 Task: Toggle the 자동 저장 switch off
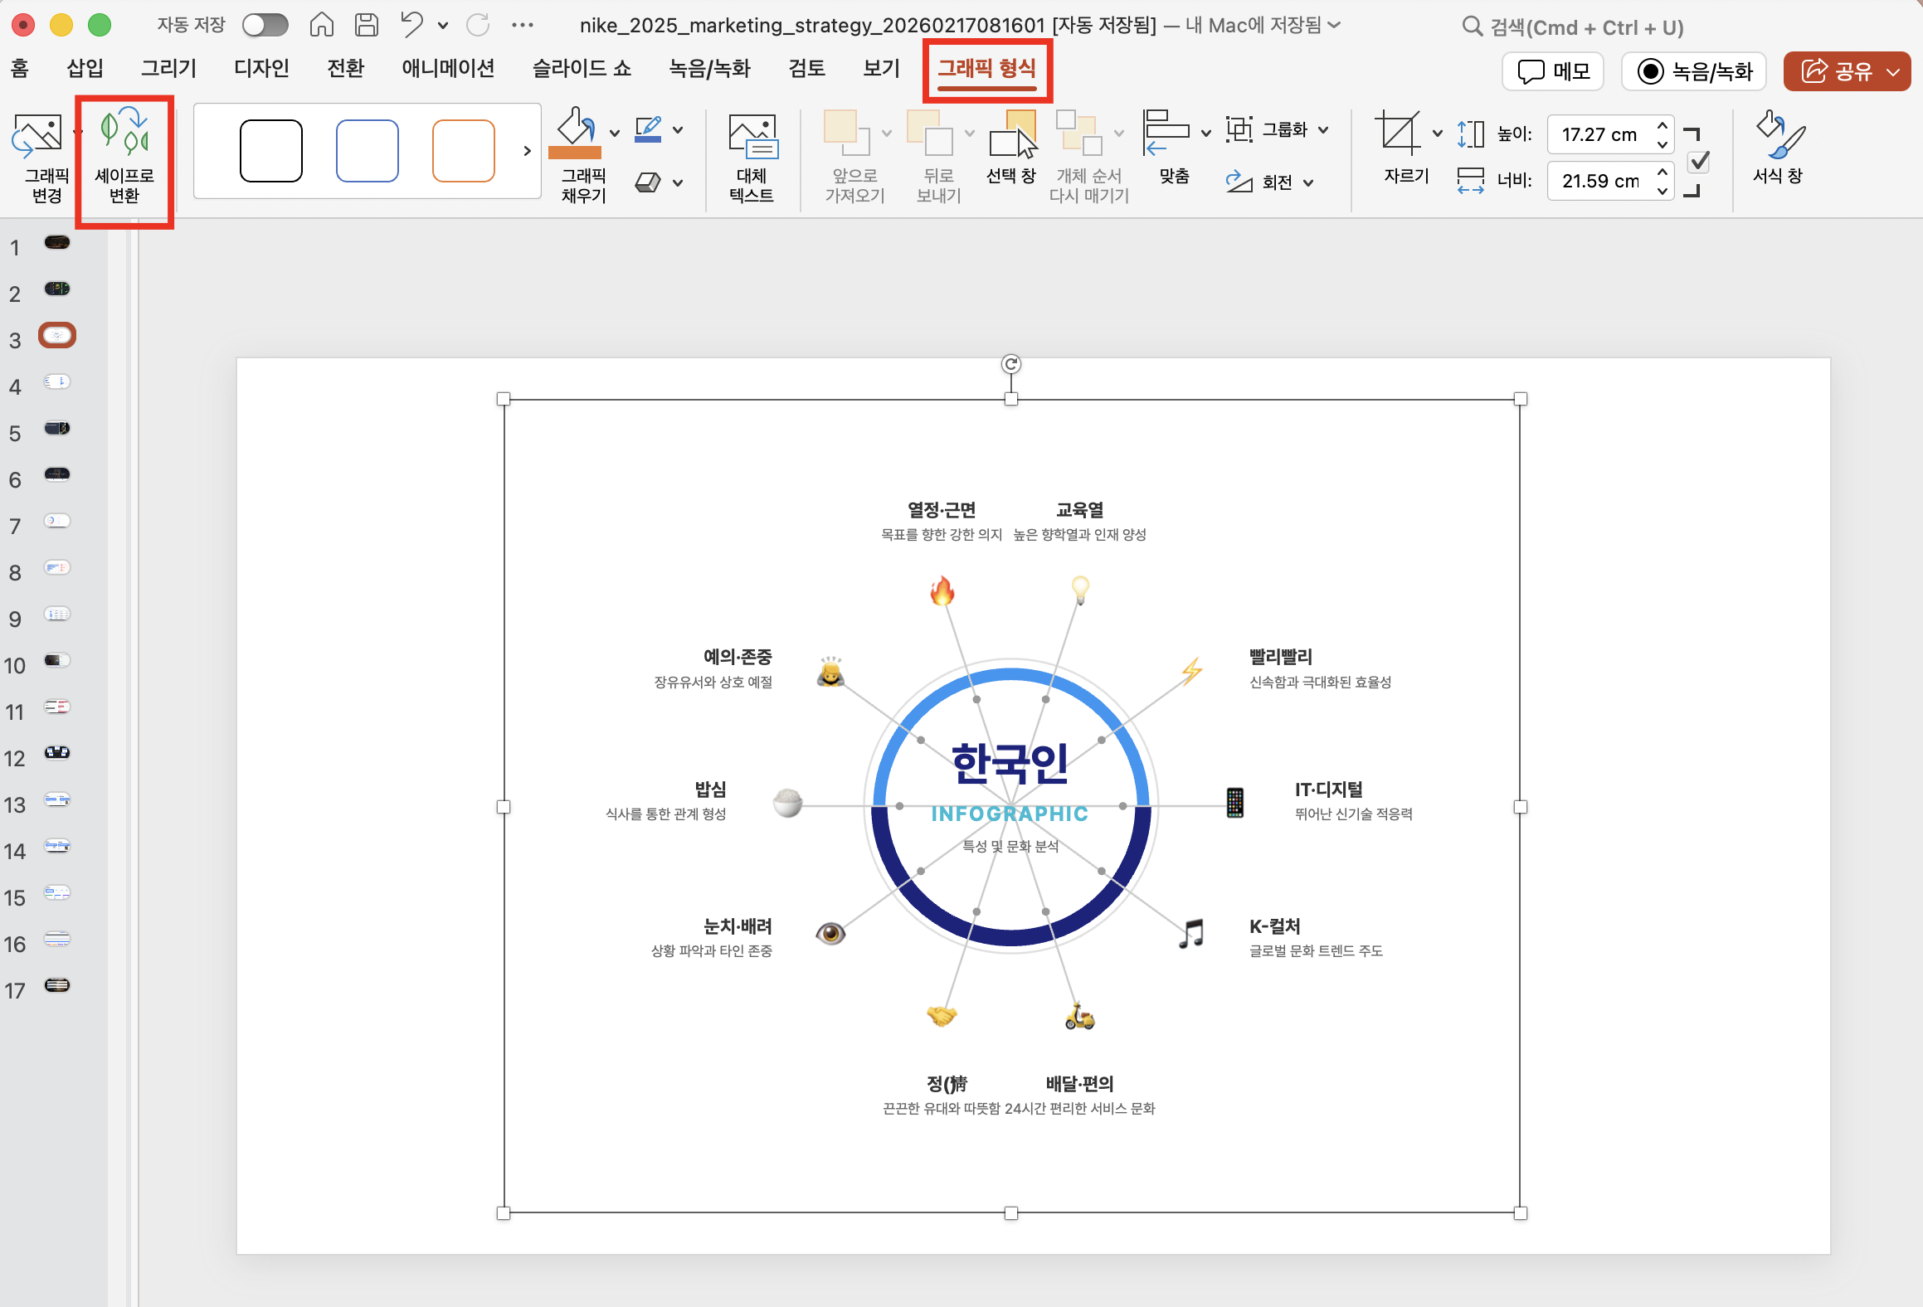coord(265,25)
